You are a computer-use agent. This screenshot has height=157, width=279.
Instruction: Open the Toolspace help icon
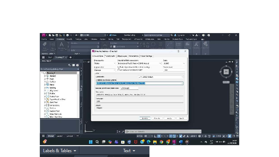[x=77, y=65]
